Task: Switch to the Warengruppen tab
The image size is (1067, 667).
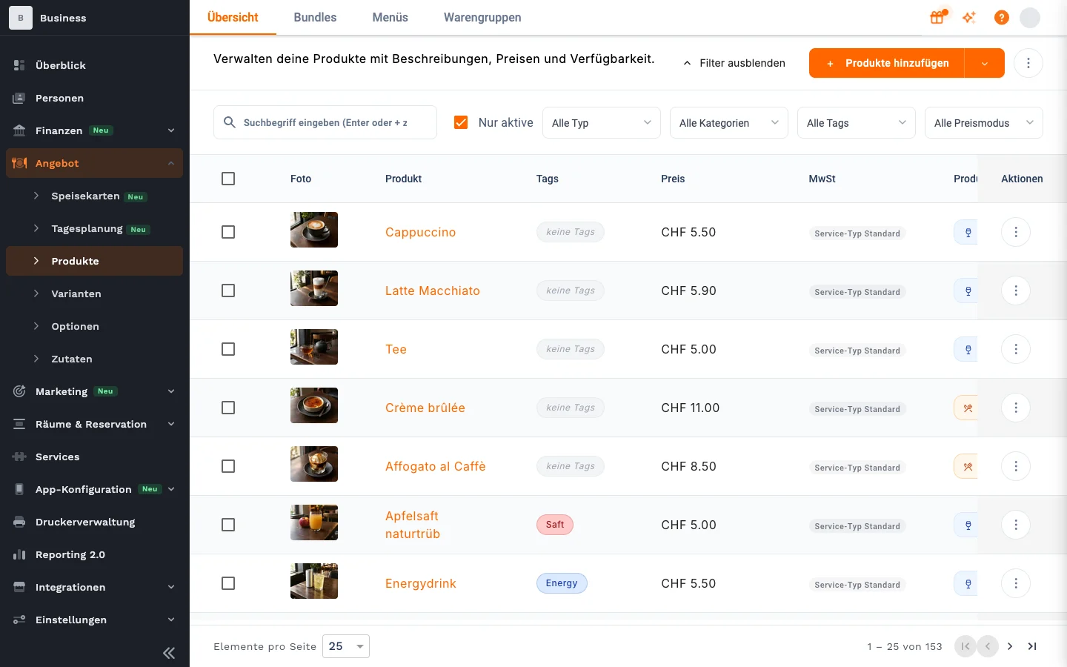Action: (482, 17)
